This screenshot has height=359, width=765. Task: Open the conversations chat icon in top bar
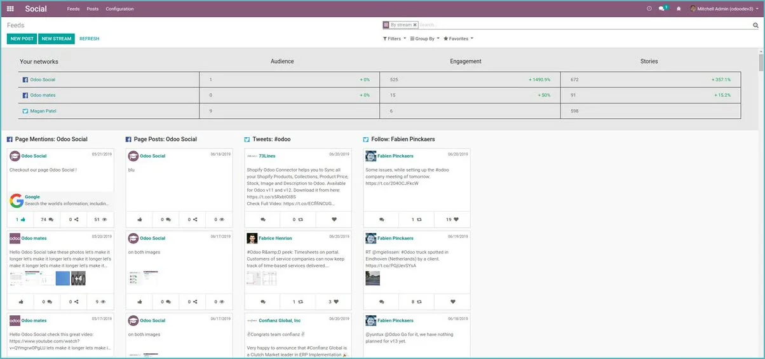coord(662,9)
